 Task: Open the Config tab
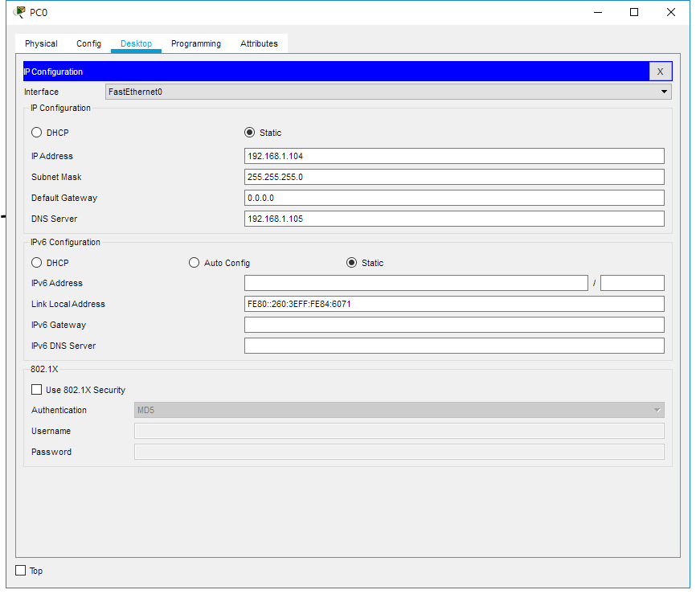coord(88,43)
